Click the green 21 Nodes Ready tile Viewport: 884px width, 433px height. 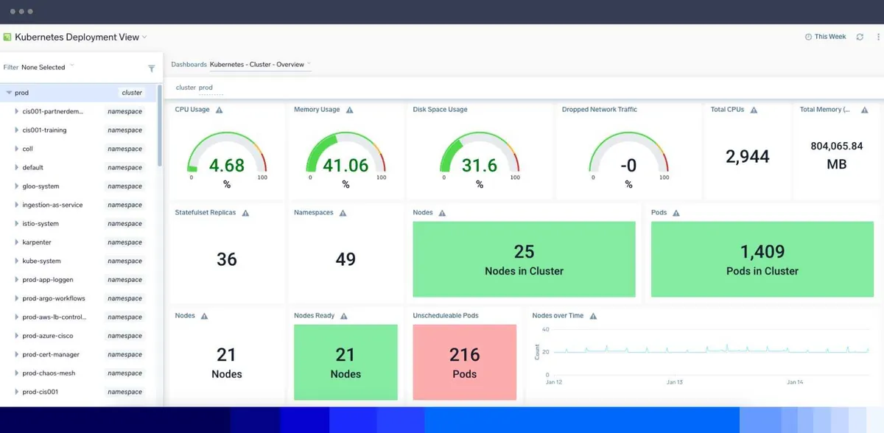point(345,362)
